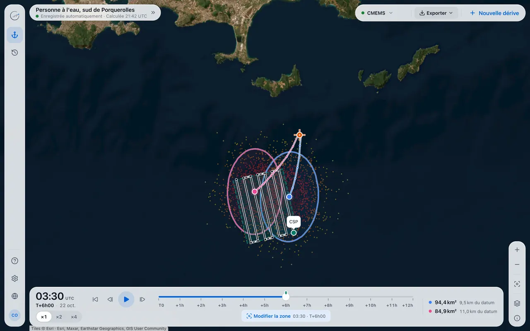Jump to T0 on the timeline
This screenshot has height=331, width=530.
[x=161, y=305]
